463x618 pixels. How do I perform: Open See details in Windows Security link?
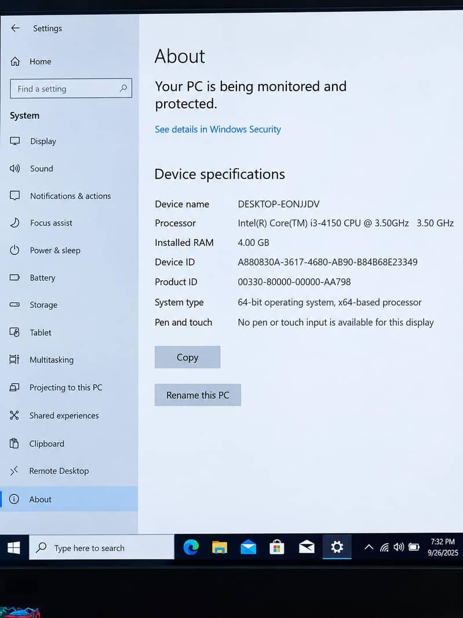[x=217, y=129]
